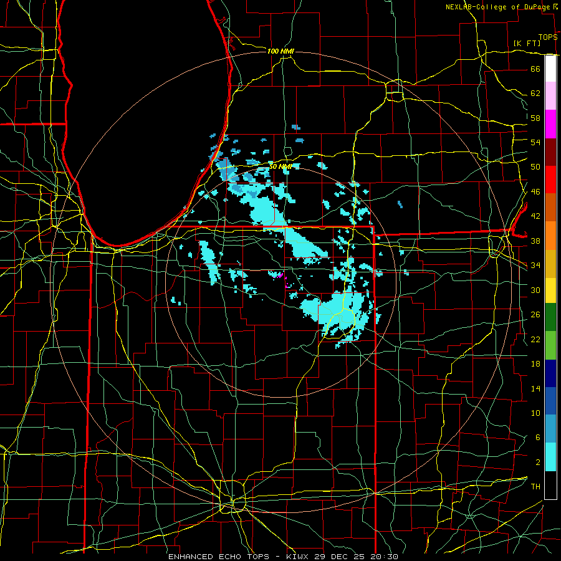Click the NEXLAB-College of DuPage label

(498, 7)
